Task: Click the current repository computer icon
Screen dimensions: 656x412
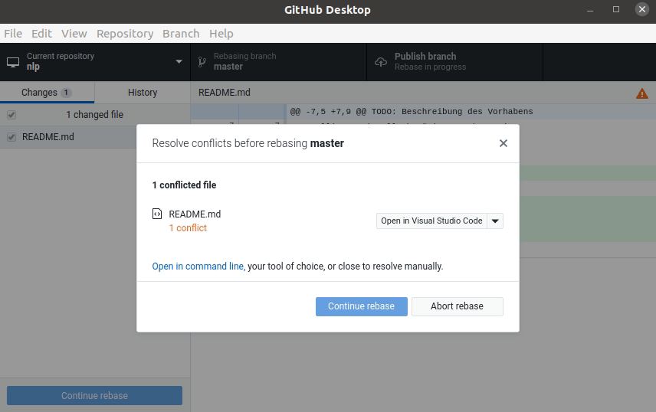Action: coord(13,62)
